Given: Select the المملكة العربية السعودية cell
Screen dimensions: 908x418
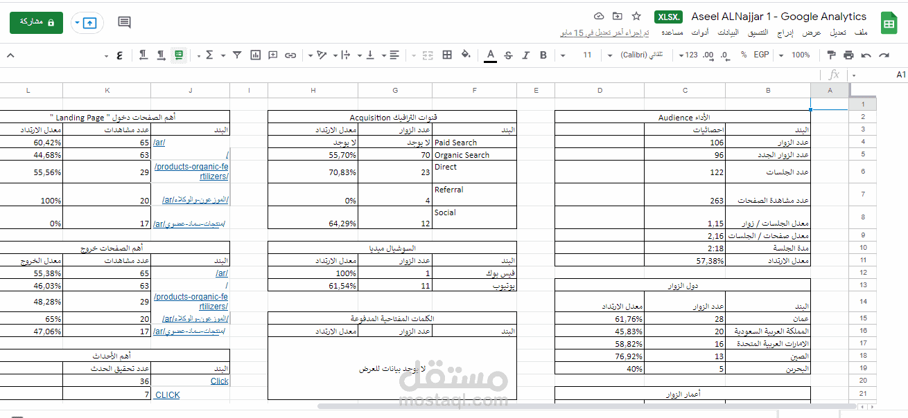Looking at the screenshot, I should [768, 331].
